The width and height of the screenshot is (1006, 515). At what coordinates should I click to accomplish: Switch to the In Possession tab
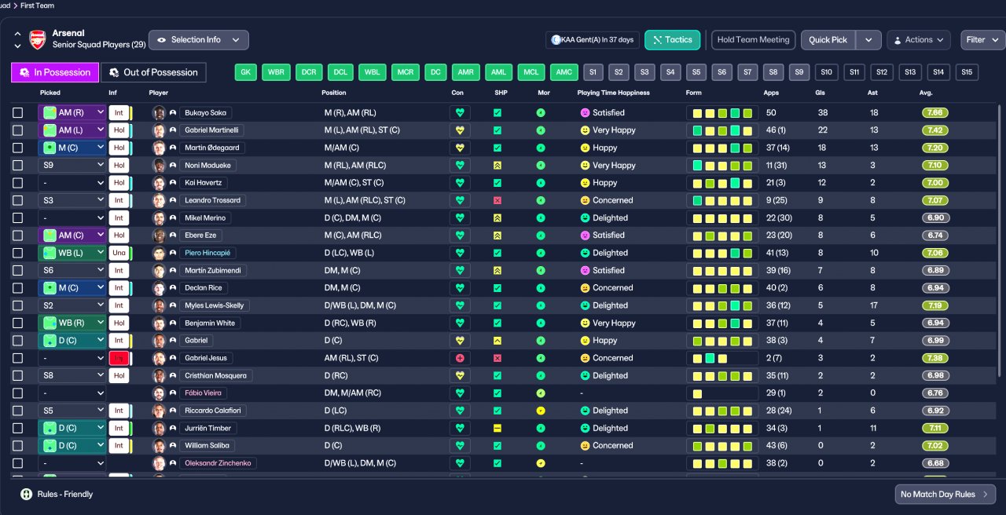pos(55,72)
